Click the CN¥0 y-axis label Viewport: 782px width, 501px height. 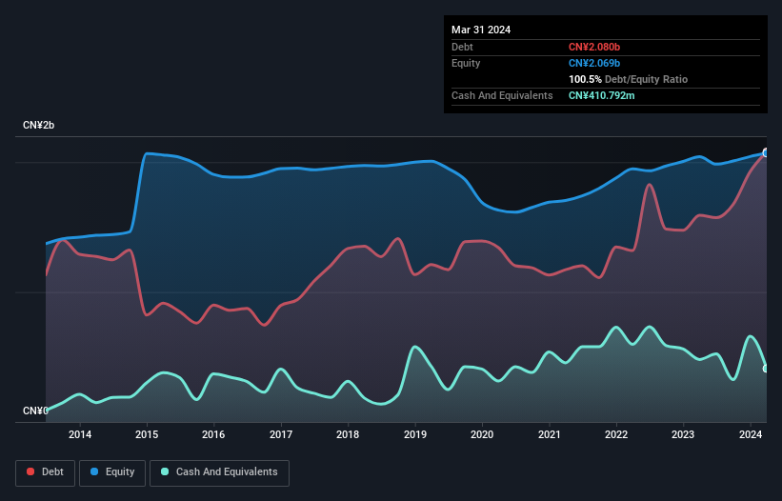(35, 411)
